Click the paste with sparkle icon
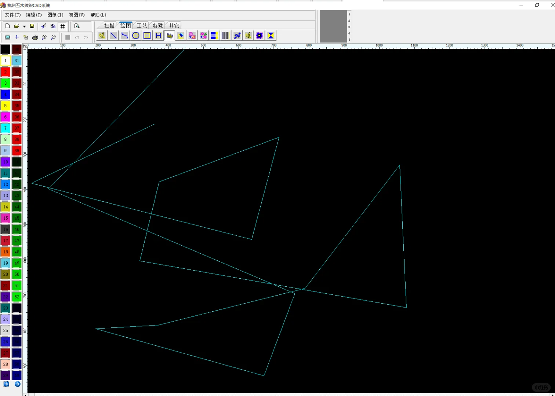The image size is (555, 396). (26, 37)
